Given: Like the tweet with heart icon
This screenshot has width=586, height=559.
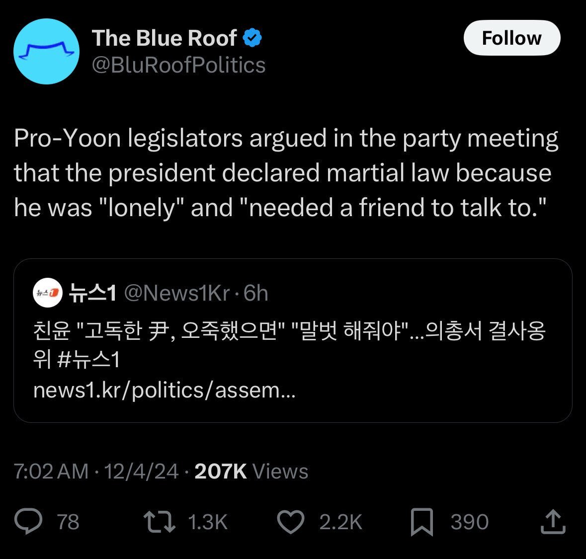Looking at the screenshot, I should pyautogui.click(x=291, y=522).
